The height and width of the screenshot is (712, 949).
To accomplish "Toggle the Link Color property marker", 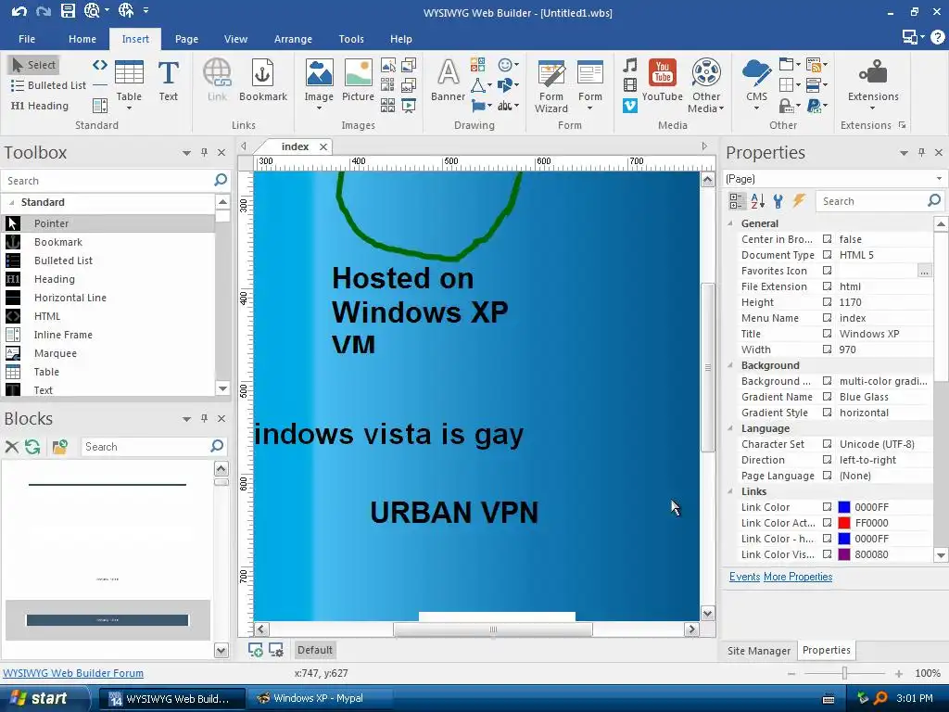I will (x=827, y=507).
